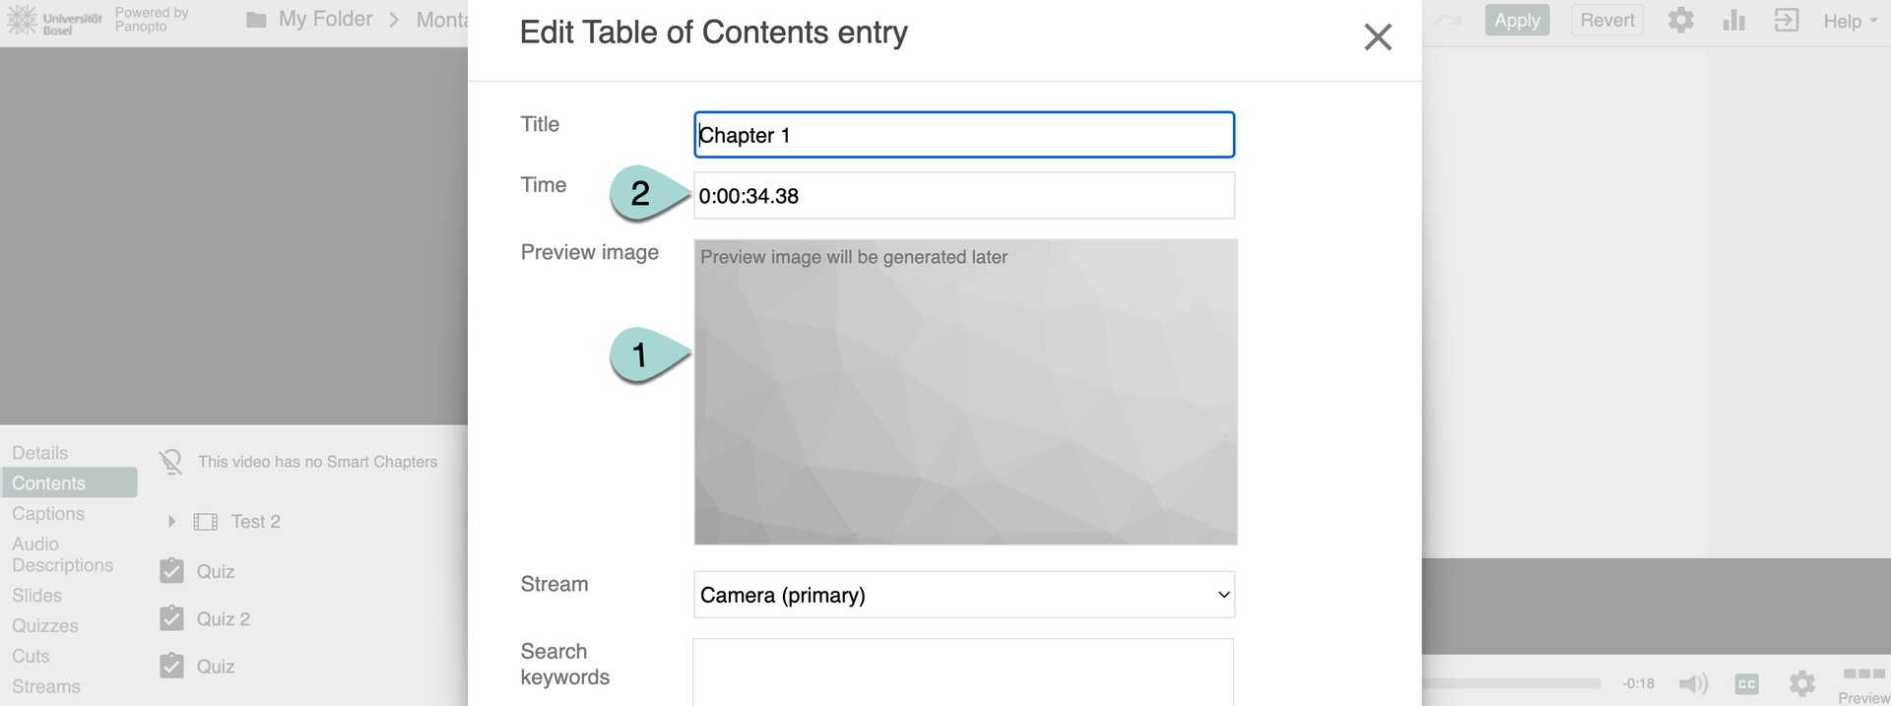Click the My Folder folder icon
Screen dimensions: 1891x706
coord(256,20)
